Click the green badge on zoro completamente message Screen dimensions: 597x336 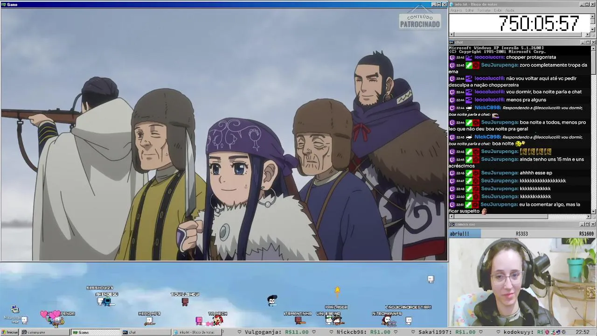tap(468, 65)
